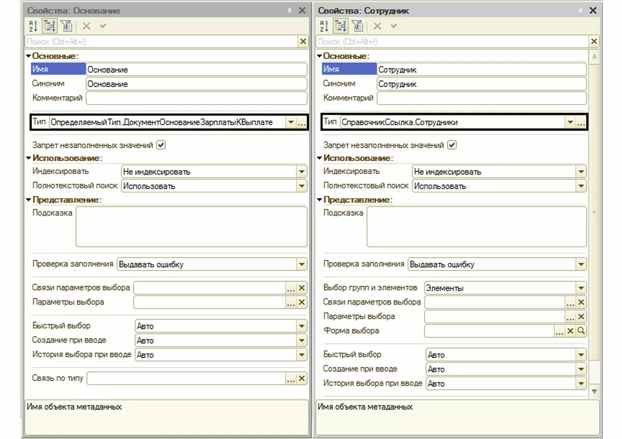Toggle Запрет незаполненных значений in Основание panel
Image resolution: width=622 pixels, height=439 pixels.
161,145
